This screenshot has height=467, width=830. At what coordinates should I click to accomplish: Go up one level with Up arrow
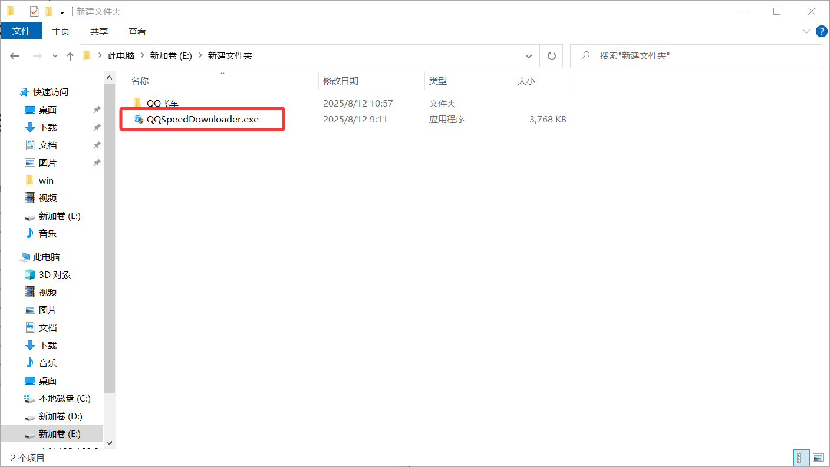(70, 56)
